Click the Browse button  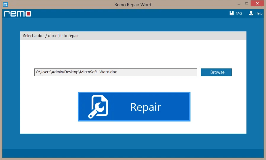216,72
